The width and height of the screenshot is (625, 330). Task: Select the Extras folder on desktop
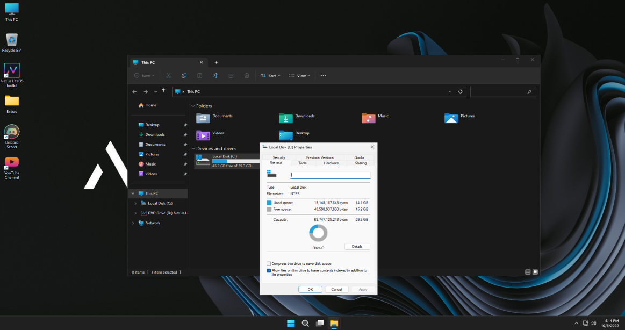12,104
